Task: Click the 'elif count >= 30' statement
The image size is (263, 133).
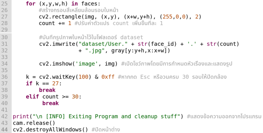Action: click(54, 96)
